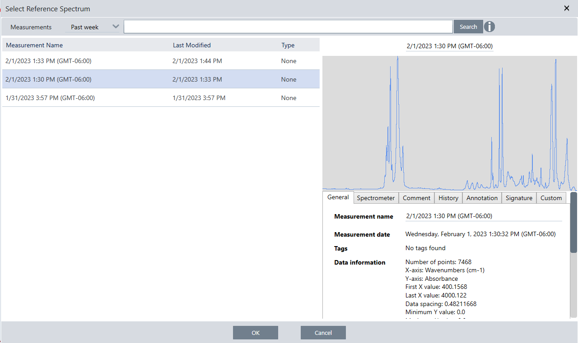The width and height of the screenshot is (578, 343).
Task: Show the Signature tab
Action: 519,198
